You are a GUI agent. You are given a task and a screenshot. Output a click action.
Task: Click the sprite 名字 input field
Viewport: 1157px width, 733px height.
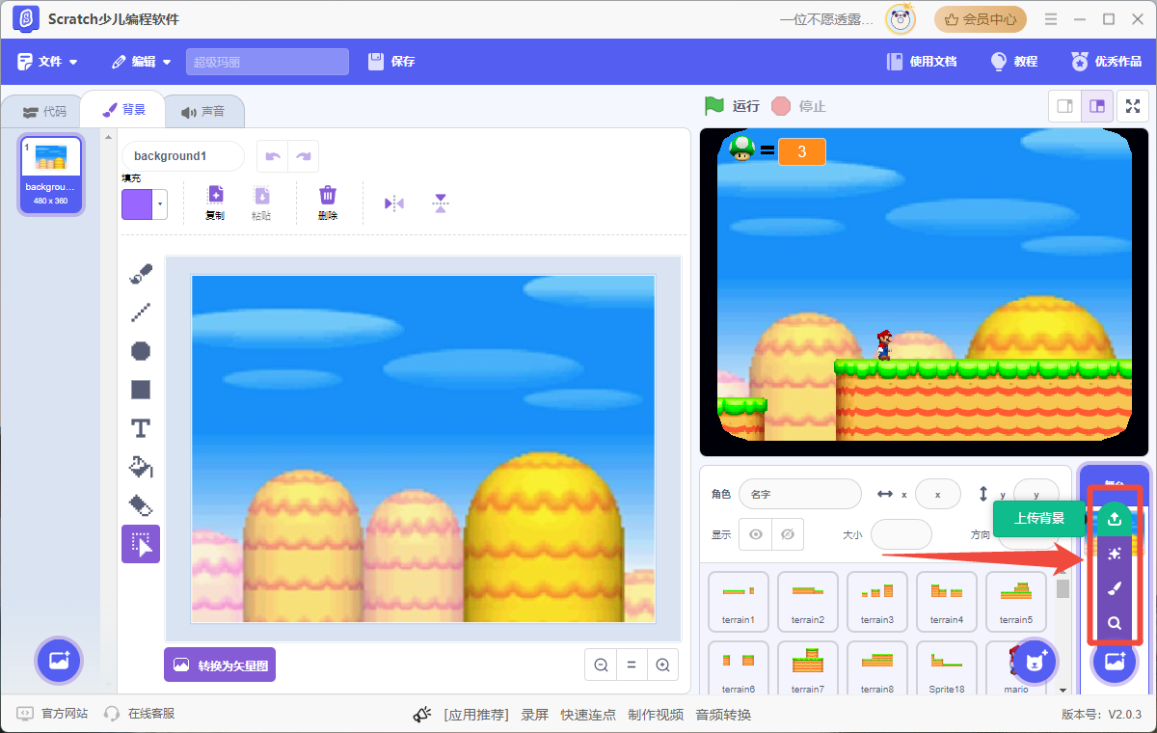pos(800,494)
